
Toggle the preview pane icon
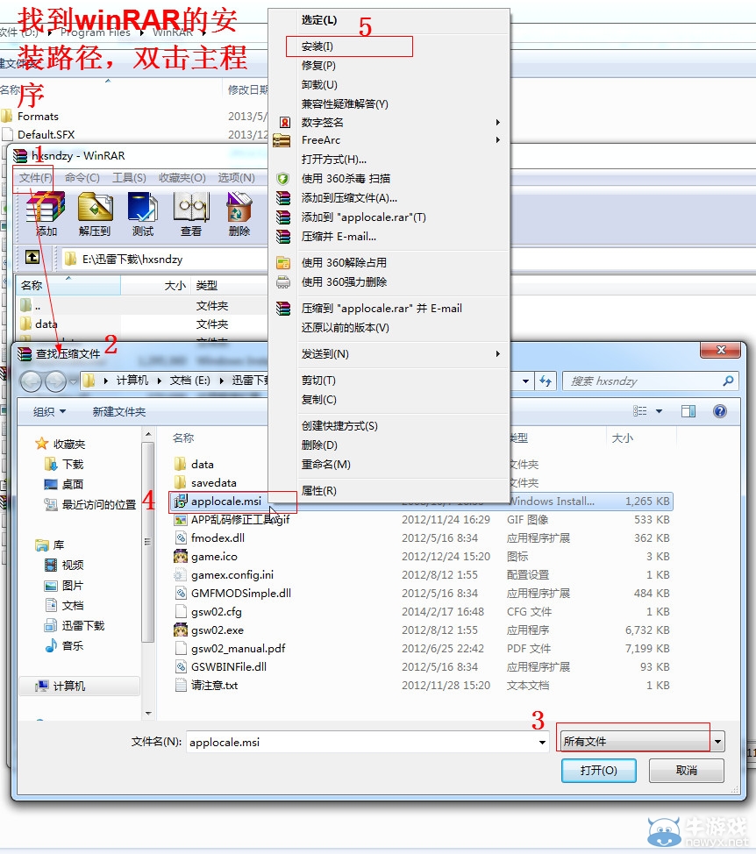[x=688, y=411]
